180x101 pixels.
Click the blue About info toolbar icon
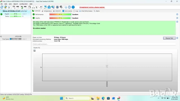(x=73, y=7)
